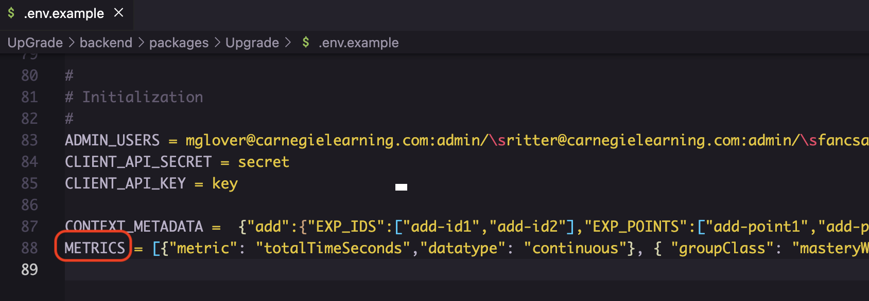The width and height of the screenshot is (869, 301).
Task: Click line number 83 in the gutter
Action: [x=29, y=140]
